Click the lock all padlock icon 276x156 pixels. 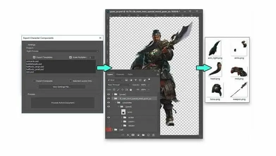pos(131,90)
